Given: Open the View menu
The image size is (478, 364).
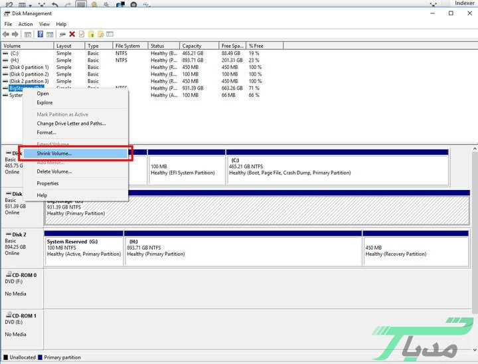Looking at the screenshot, I should pyautogui.click(x=44, y=24).
